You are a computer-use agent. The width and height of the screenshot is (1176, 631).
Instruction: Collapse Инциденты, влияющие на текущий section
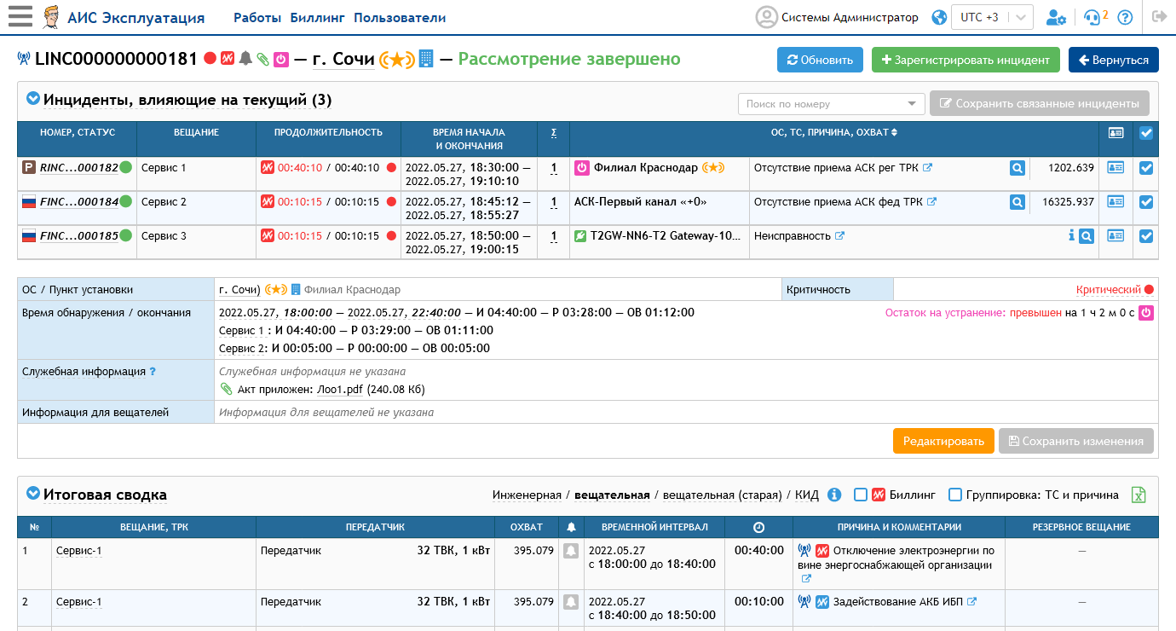tap(33, 99)
